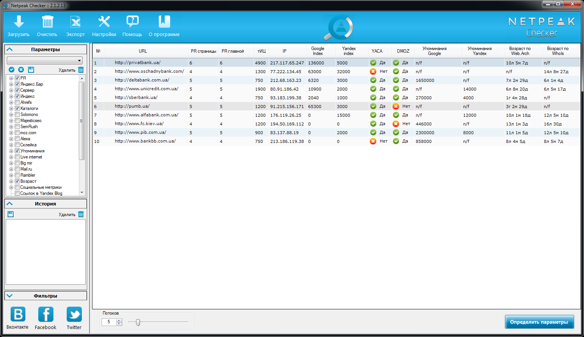Click the Twitter bird icon
584x337 pixels.
[74, 315]
